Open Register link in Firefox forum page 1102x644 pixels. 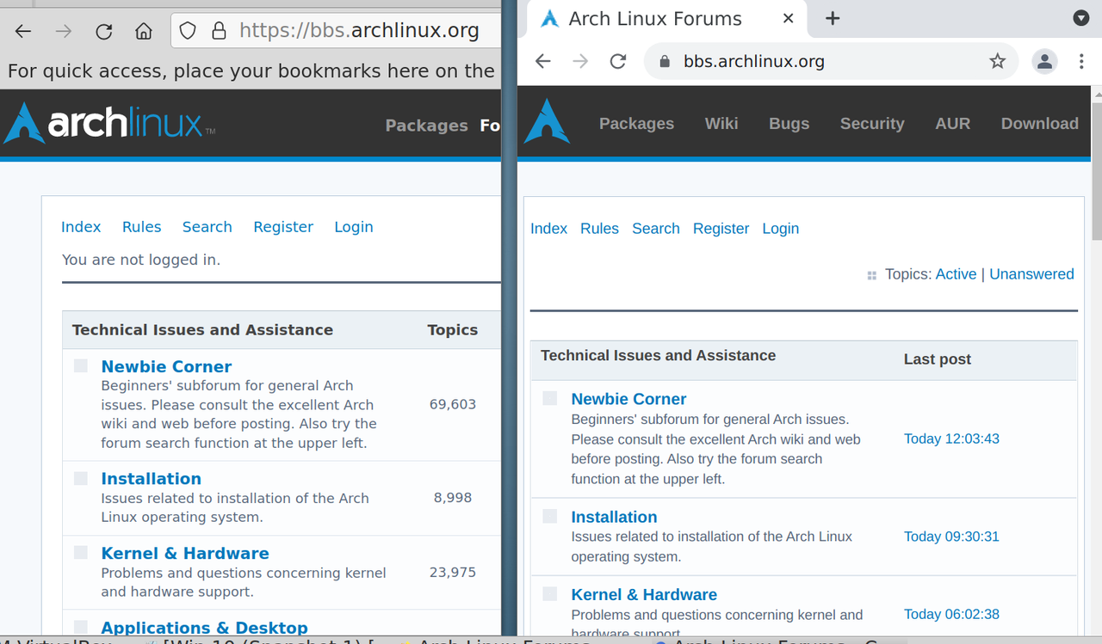tap(283, 227)
